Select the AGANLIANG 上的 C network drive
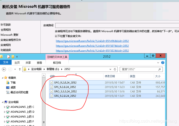Screen dimensions: 179x126 click(x=20, y=107)
